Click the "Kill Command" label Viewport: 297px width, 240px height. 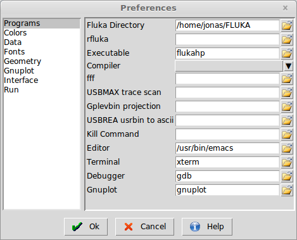coord(113,134)
